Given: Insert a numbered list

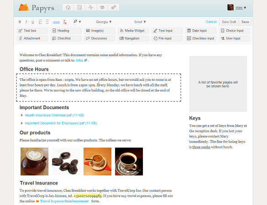Looking at the screenshot, I should 40,22.
